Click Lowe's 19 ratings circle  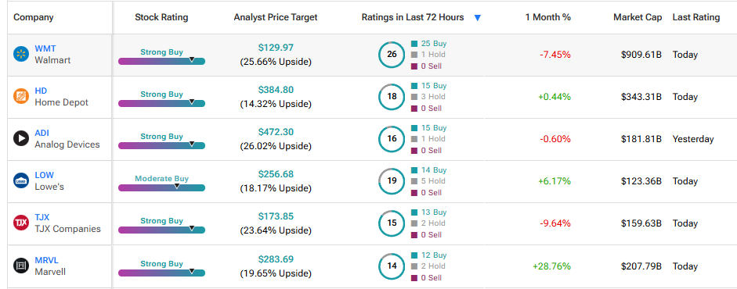pos(392,180)
